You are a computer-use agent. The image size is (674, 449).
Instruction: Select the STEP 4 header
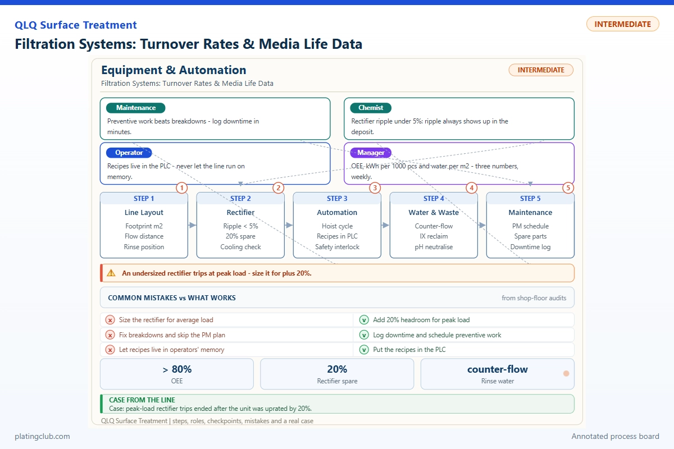tap(434, 198)
